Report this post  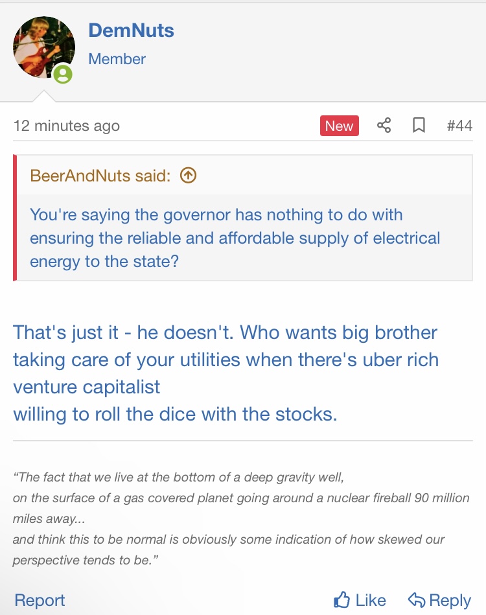40,600
